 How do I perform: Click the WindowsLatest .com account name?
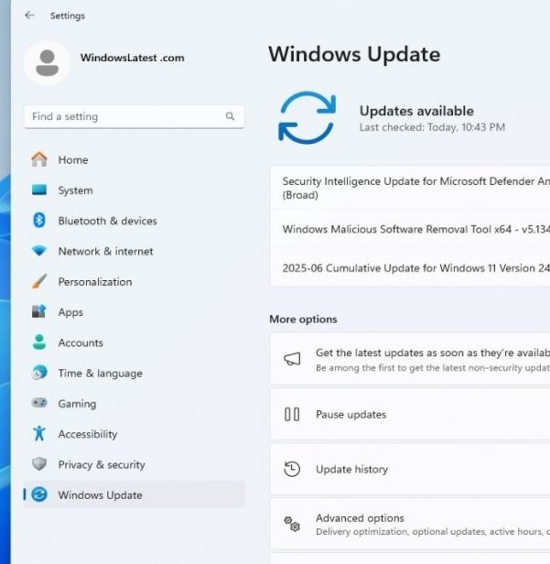[x=133, y=58]
